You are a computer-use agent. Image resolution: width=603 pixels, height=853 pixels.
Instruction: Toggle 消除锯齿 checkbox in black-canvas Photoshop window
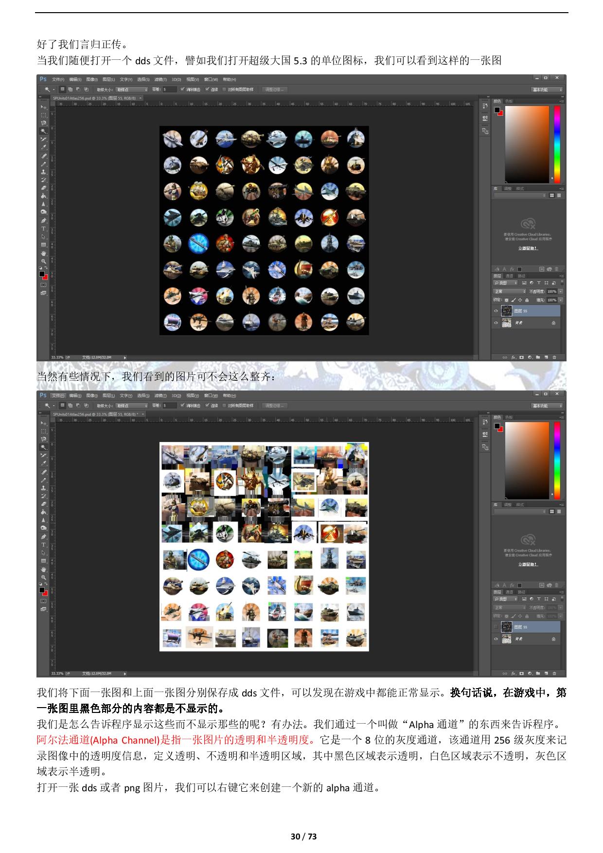click(x=182, y=89)
